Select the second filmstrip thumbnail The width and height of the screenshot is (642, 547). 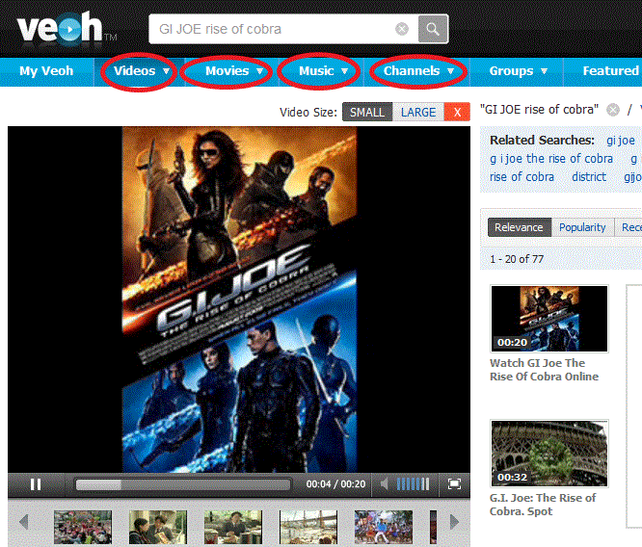click(x=158, y=527)
